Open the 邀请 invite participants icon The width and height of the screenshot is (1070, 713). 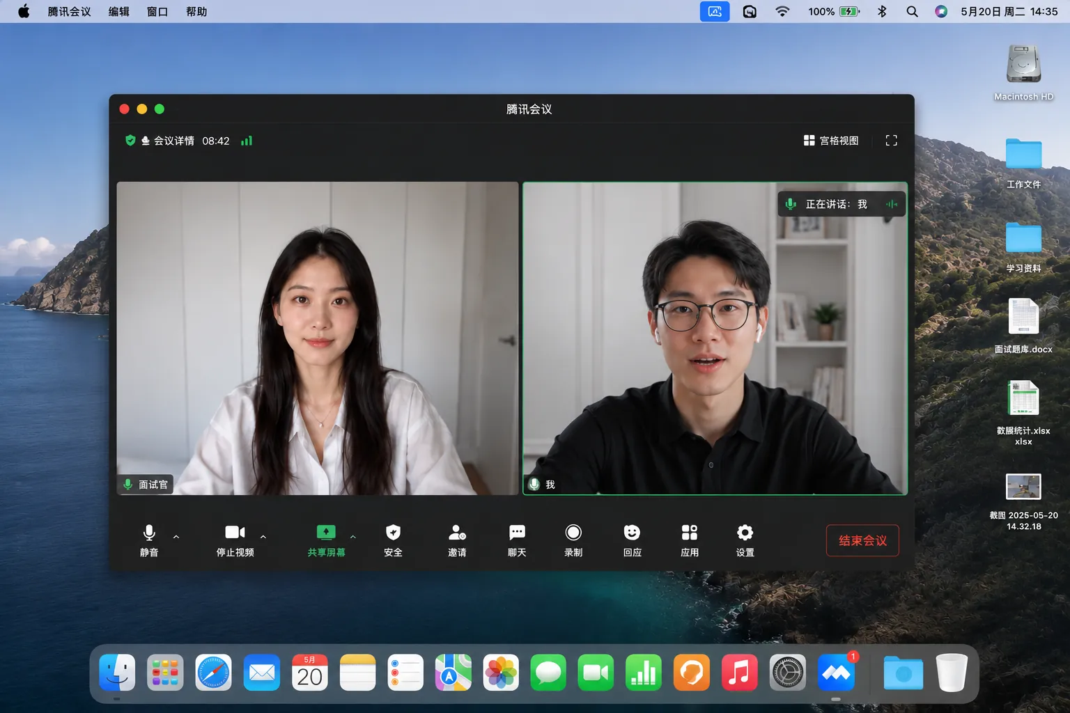tap(457, 540)
